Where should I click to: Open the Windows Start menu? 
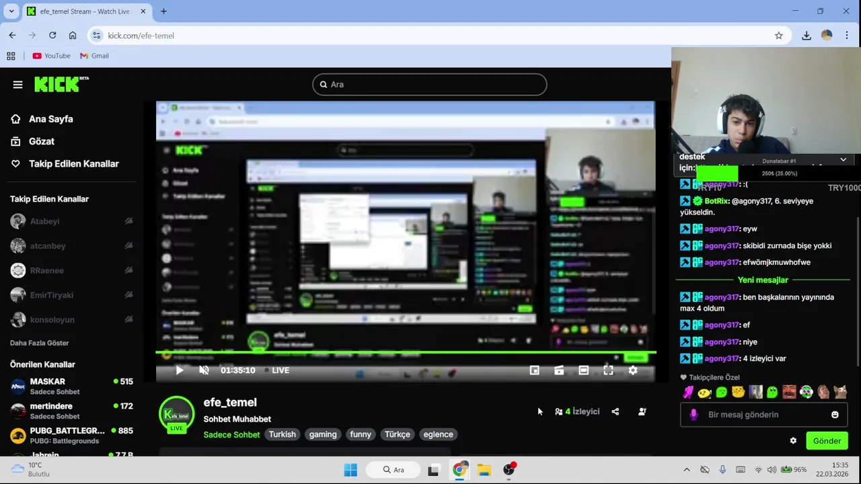click(350, 470)
